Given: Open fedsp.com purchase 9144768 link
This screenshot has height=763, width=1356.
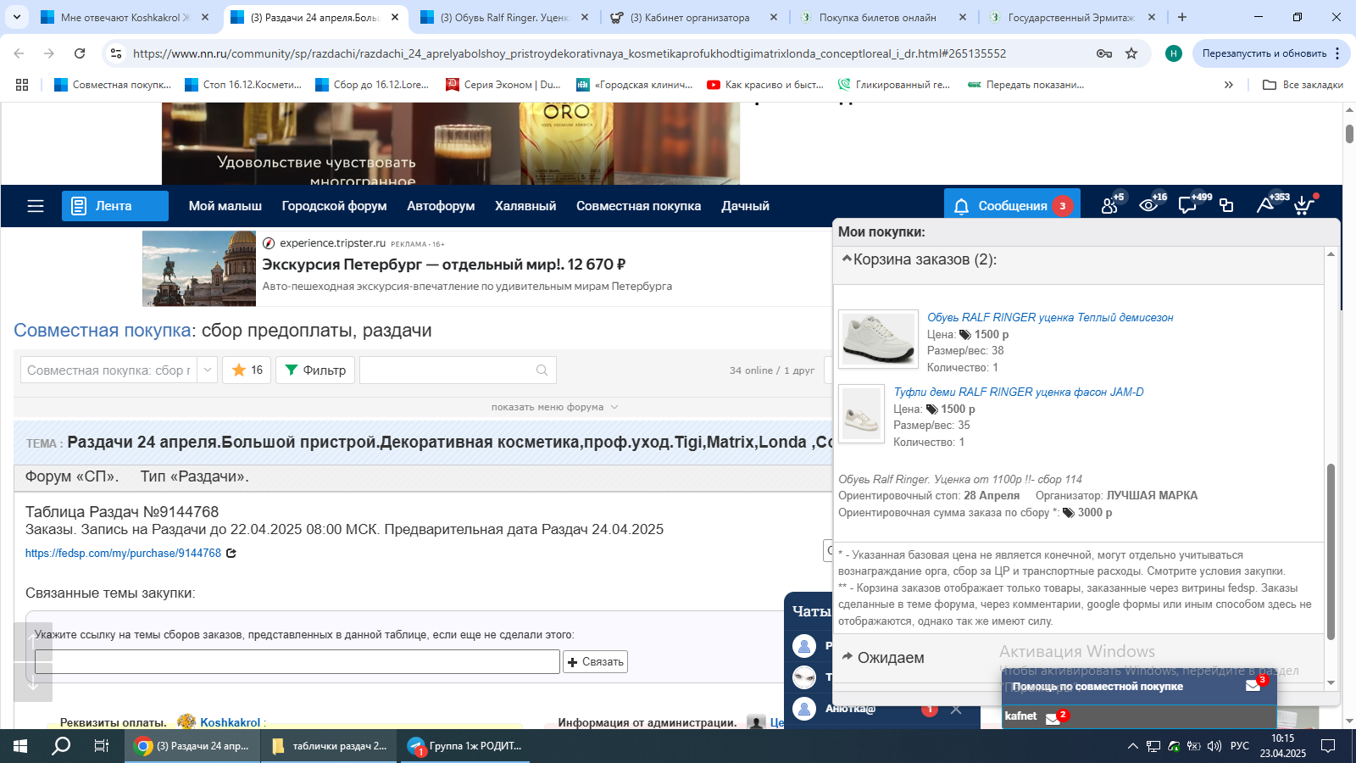Looking at the screenshot, I should pyautogui.click(x=123, y=553).
